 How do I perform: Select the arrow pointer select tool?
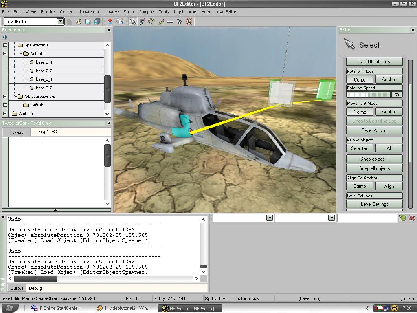click(133, 22)
